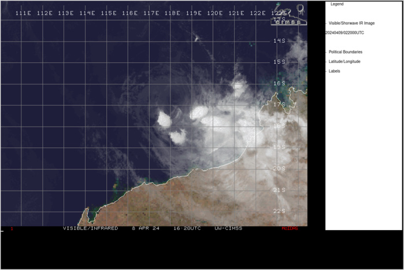Click the 18S latitude label

tap(280, 126)
